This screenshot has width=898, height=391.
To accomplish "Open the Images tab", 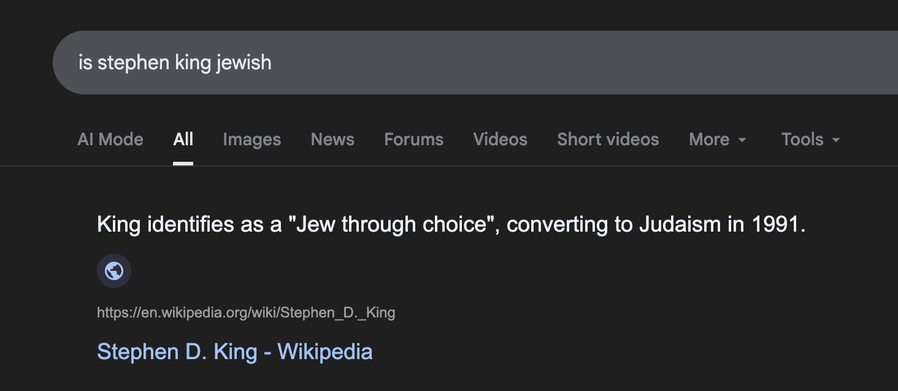I will tap(251, 140).
